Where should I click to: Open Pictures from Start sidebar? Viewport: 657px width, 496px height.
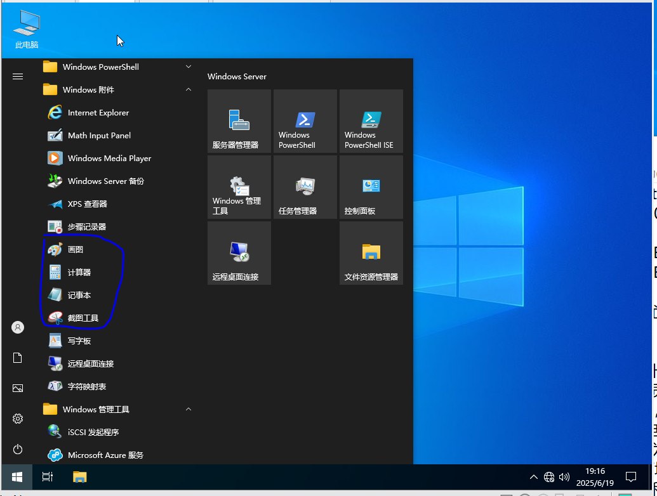pyautogui.click(x=18, y=388)
